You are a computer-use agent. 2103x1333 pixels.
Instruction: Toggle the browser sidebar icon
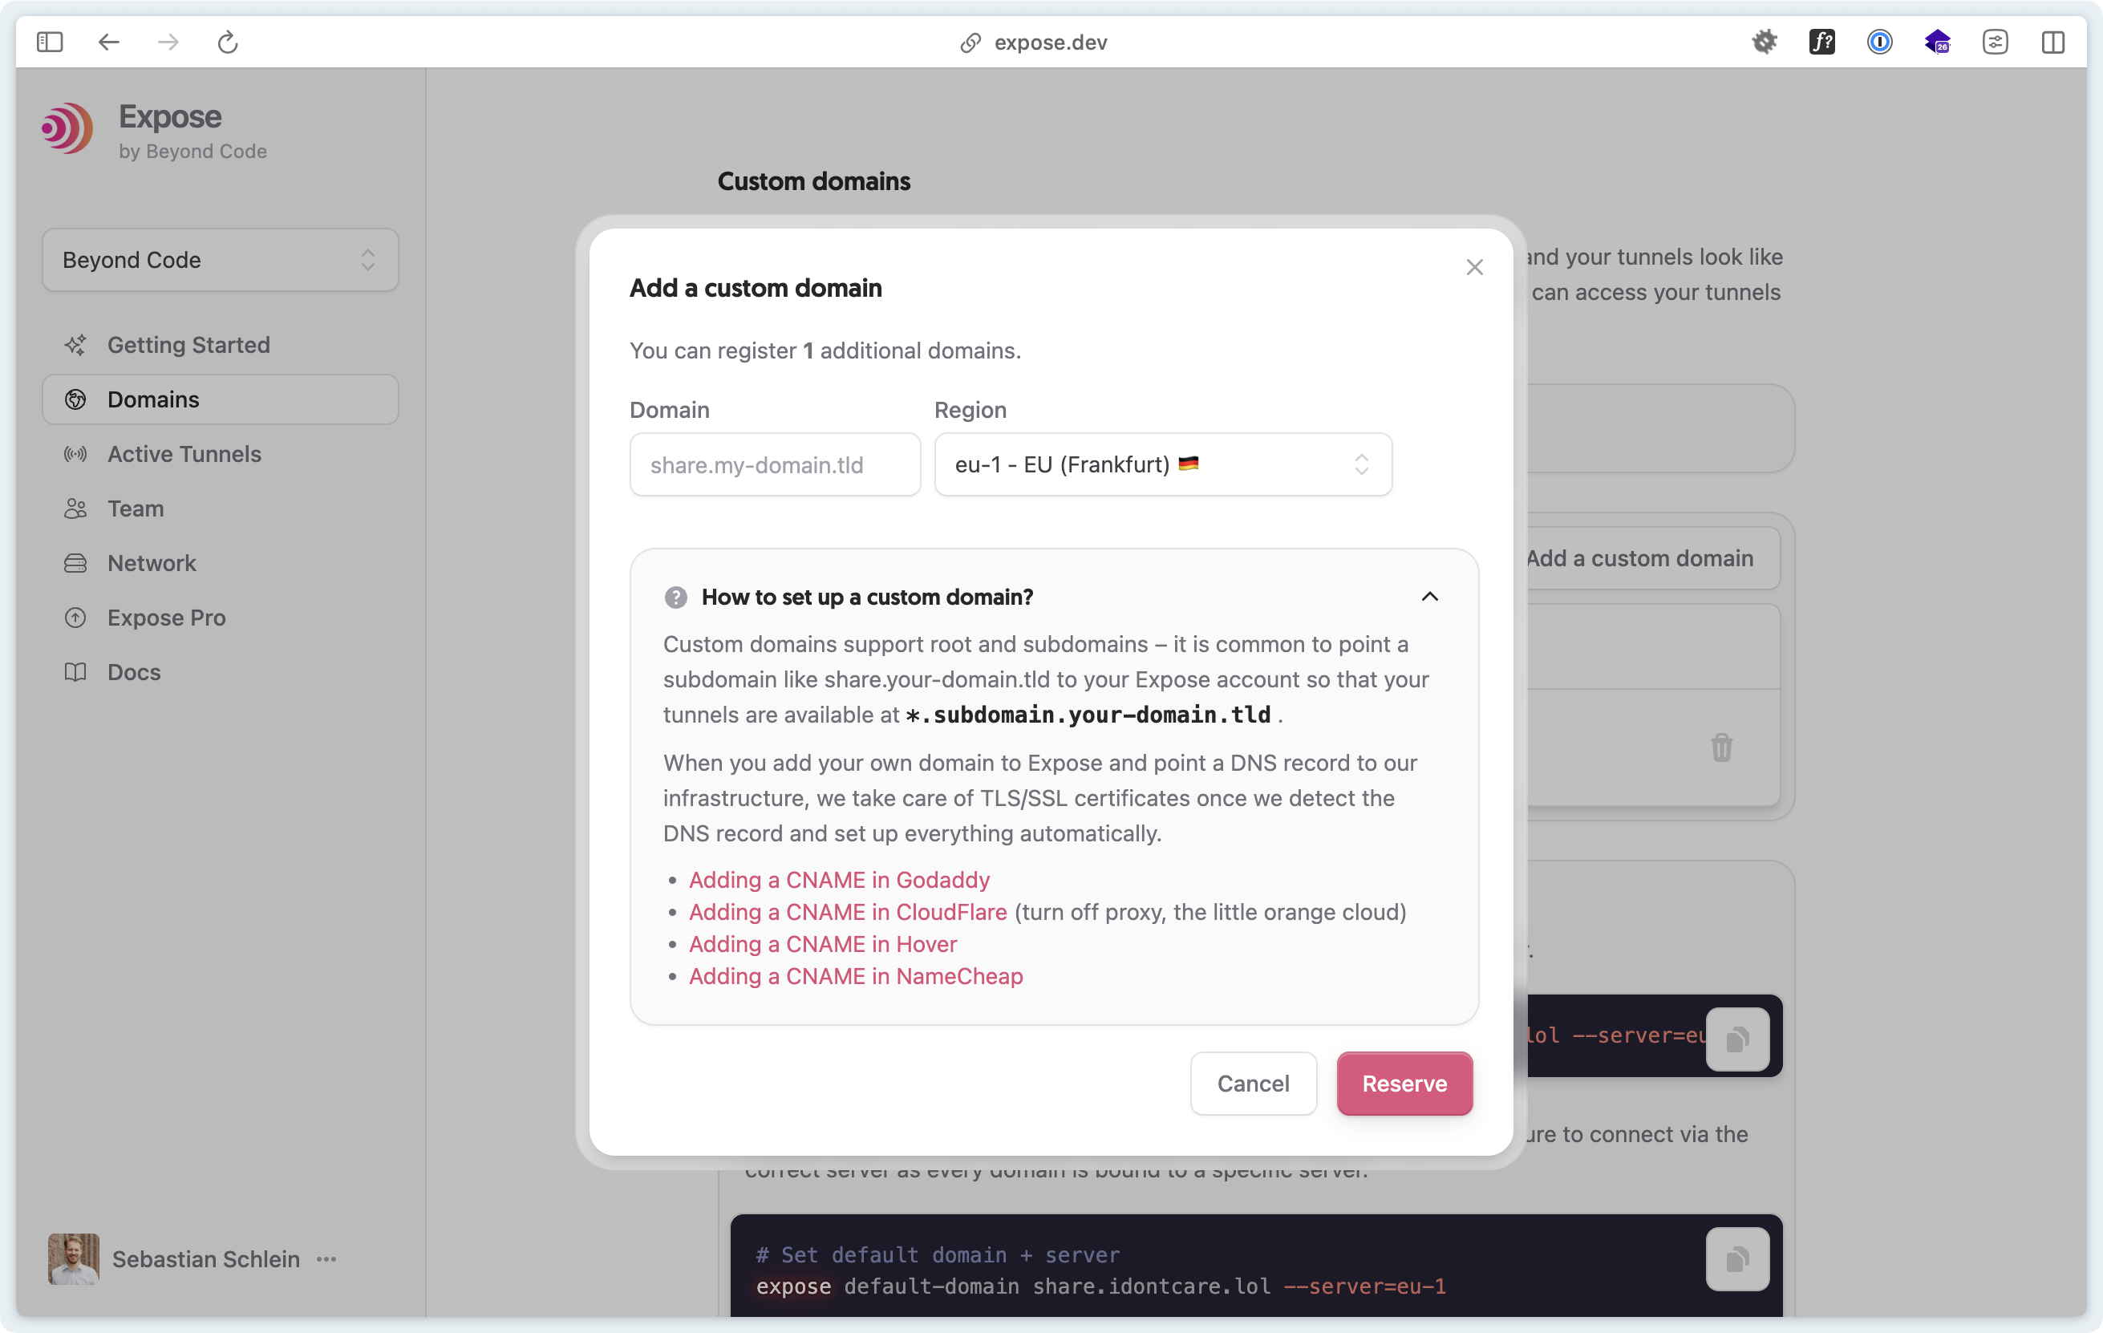click(50, 42)
